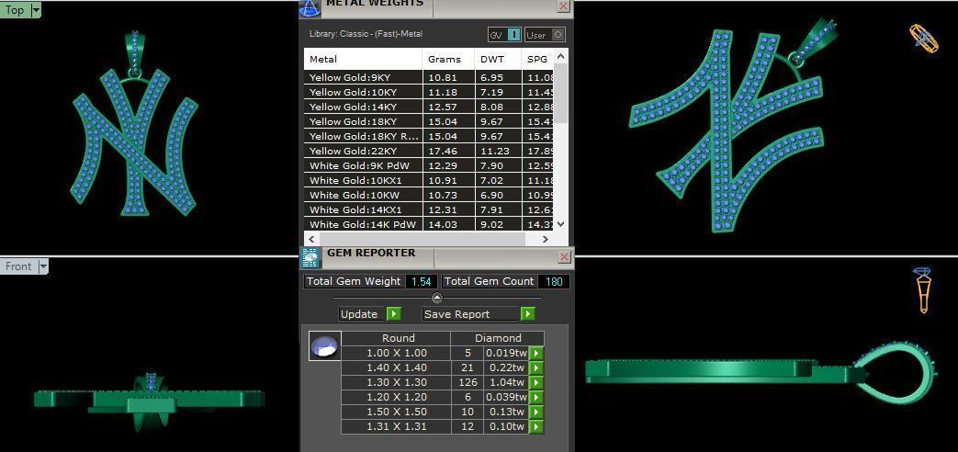The height and width of the screenshot is (452, 958).
Task: Click the Diamond column header in gem table
Action: pos(498,338)
